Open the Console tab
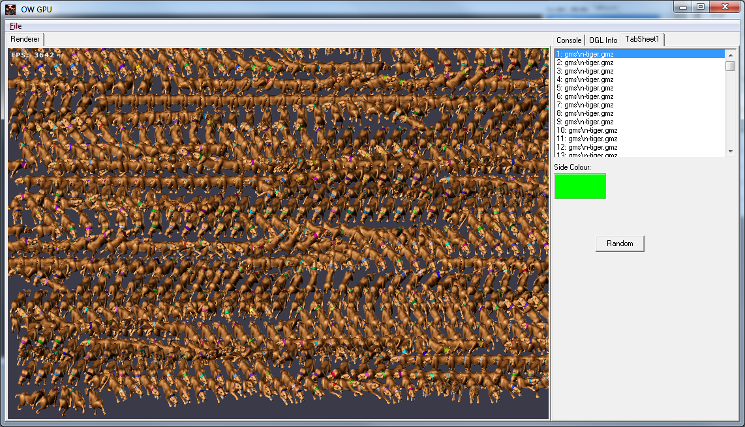Image resolution: width=745 pixels, height=427 pixels. tap(569, 40)
